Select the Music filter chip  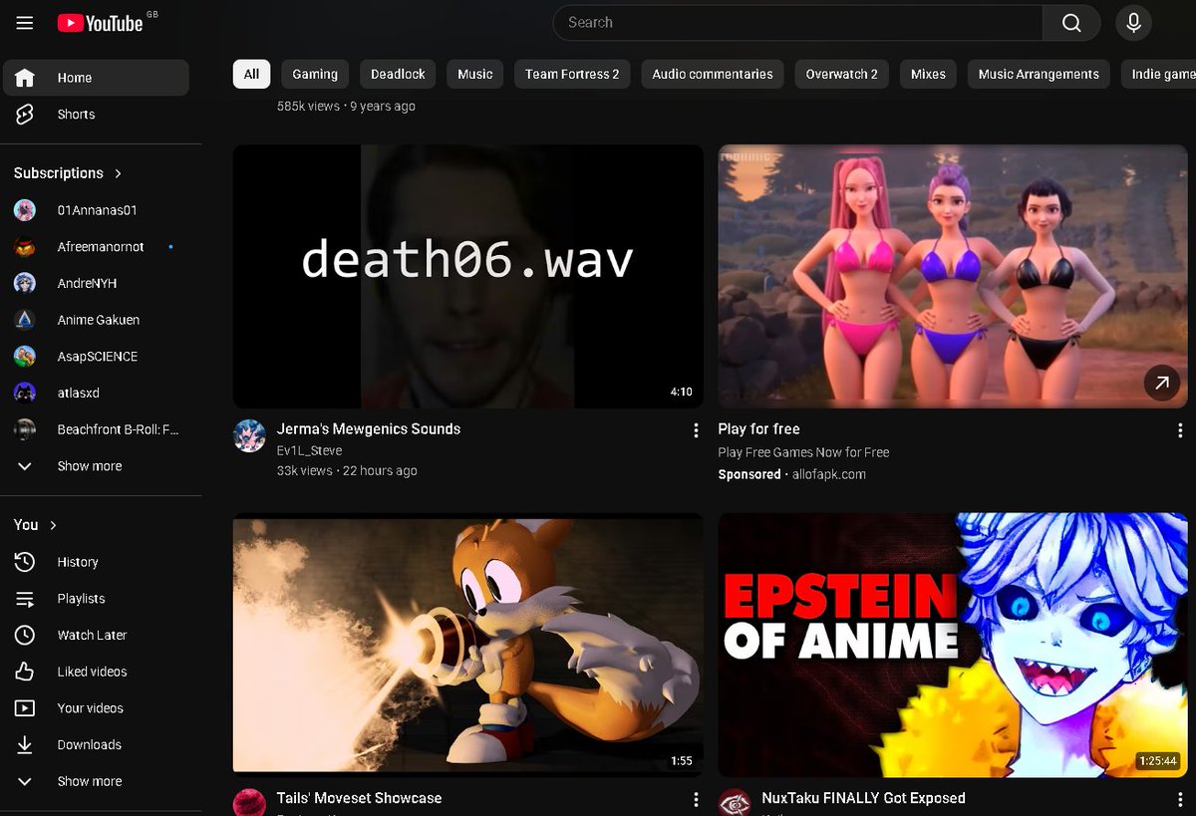click(475, 74)
